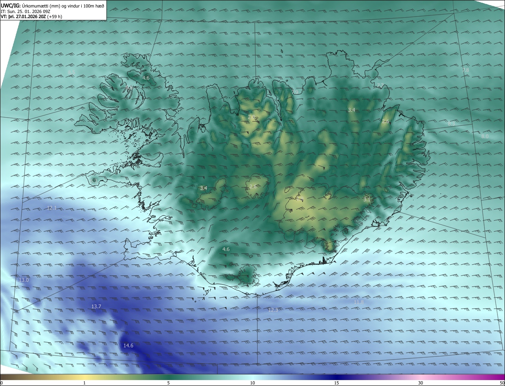Click the '1' label on the color scale
505x386 pixels.
(x=84, y=383)
